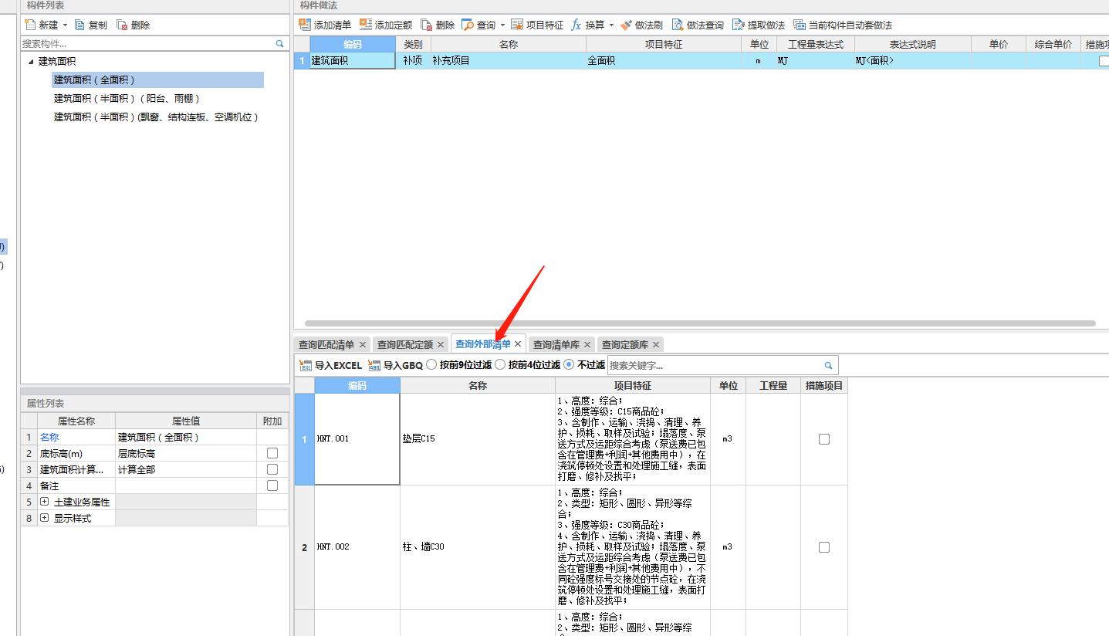Image resolution: width=1109 pixels, height=636 pixels.
Task: Click the magnifier in 搜索关键字 box
Action: [829, 365]
